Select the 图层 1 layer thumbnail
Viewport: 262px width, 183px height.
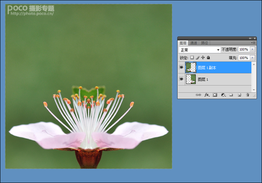[191, 79]
